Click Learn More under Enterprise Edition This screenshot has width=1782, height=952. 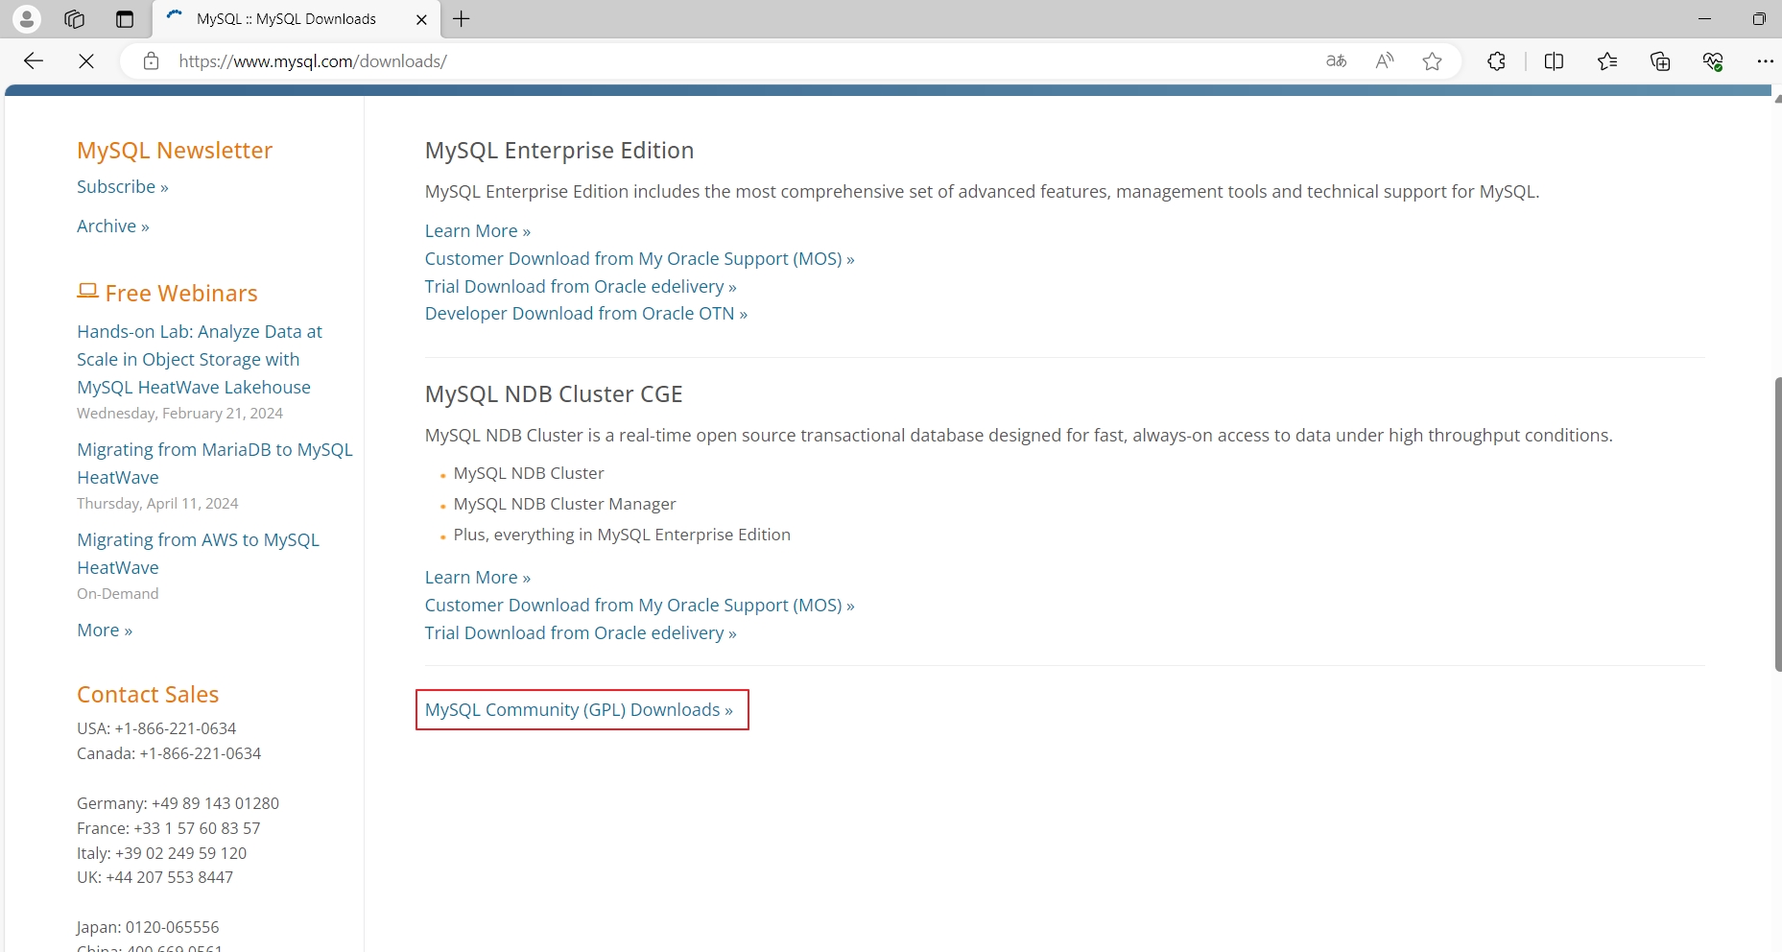[x=478, y=230]
